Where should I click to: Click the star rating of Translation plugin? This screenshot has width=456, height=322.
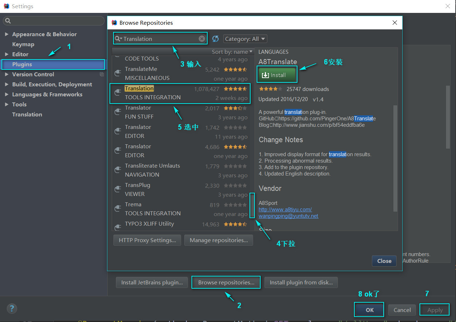pyautogui.click(x=235, y=89)
